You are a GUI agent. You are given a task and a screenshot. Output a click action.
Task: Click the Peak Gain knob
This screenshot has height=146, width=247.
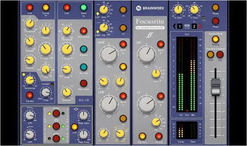click(x=83, y=116)
